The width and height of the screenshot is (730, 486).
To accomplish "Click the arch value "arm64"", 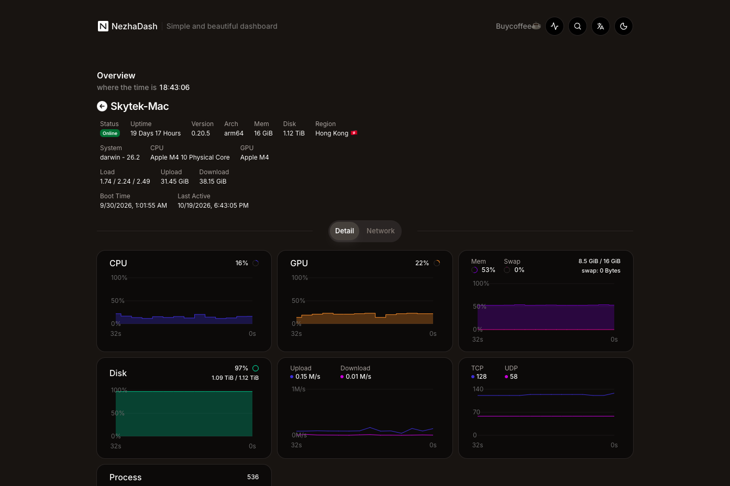I will (x=234, y=133).
